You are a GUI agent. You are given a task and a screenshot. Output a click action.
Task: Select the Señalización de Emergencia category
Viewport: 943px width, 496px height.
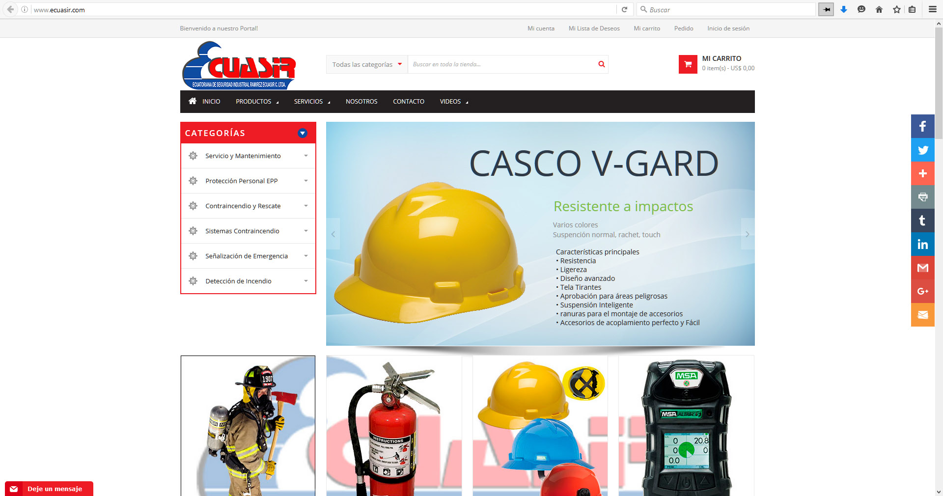247,256
